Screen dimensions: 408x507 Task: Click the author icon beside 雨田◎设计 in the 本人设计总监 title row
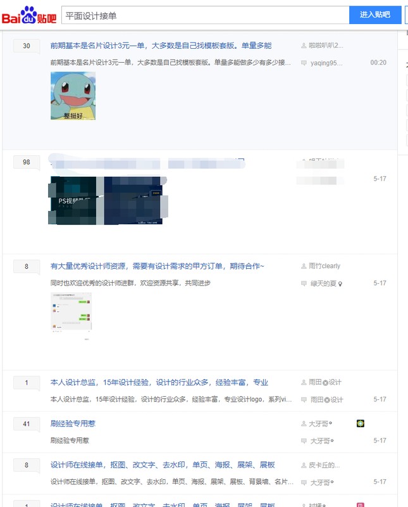pyautogui.click(x=304, y=383)
